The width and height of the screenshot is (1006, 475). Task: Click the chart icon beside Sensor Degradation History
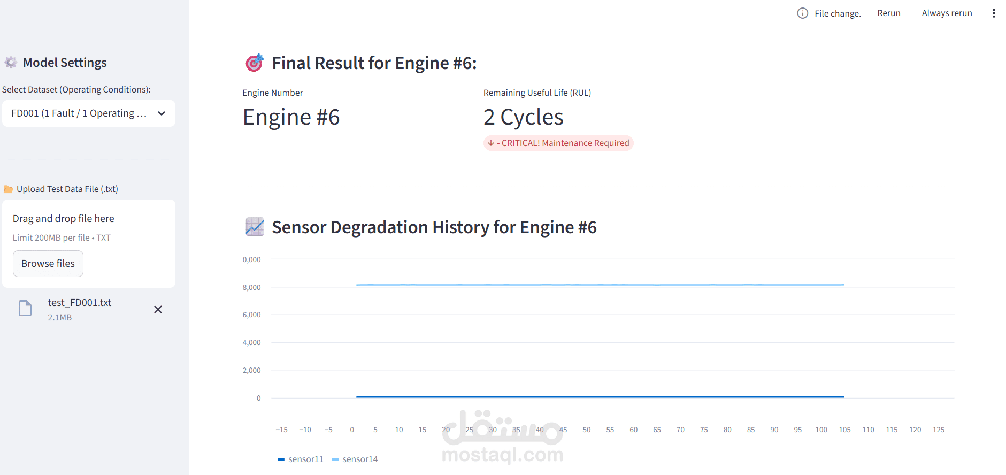255,227
